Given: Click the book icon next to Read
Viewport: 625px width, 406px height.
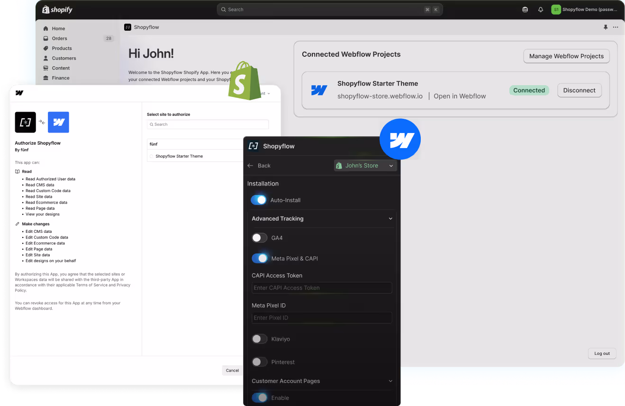Looking at the screenshot, I should (18, 172).
